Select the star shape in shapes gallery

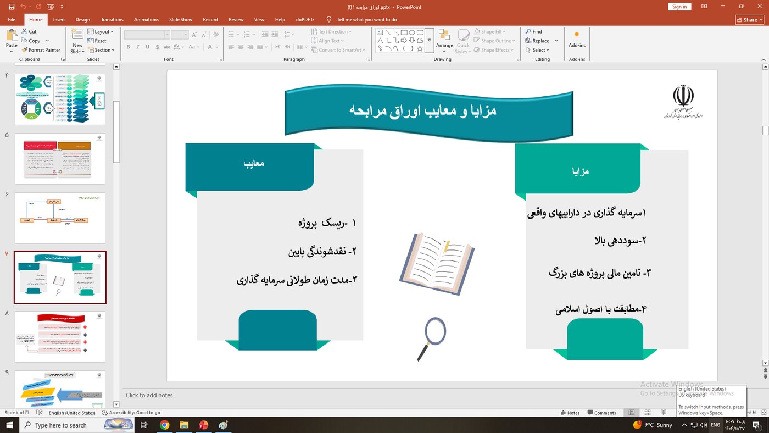(x=420, y=49)
